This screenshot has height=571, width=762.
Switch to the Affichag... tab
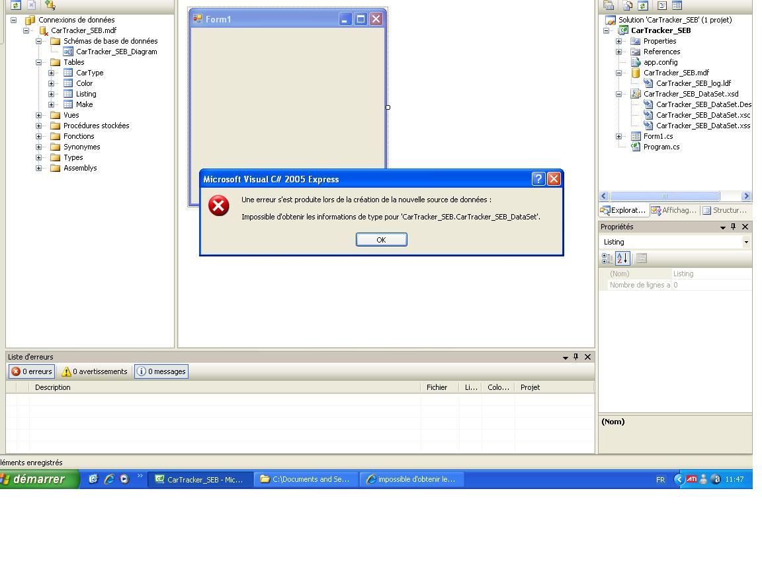[x=674, y=210]
